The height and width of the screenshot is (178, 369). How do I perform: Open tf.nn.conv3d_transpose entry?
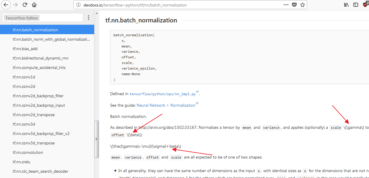coord(47,143)
